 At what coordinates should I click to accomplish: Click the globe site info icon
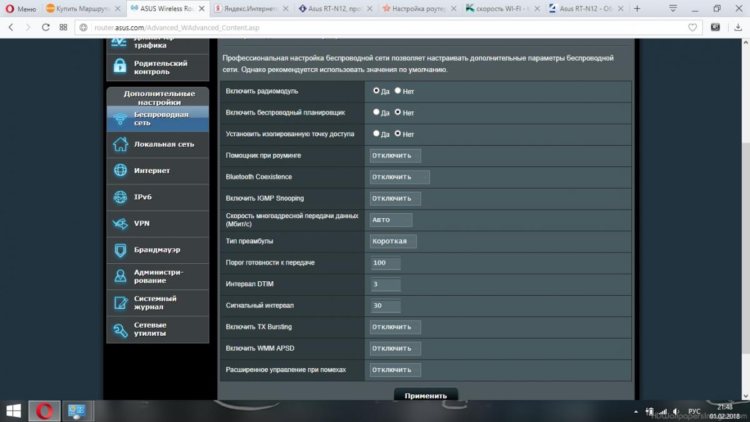pos(84,28)
